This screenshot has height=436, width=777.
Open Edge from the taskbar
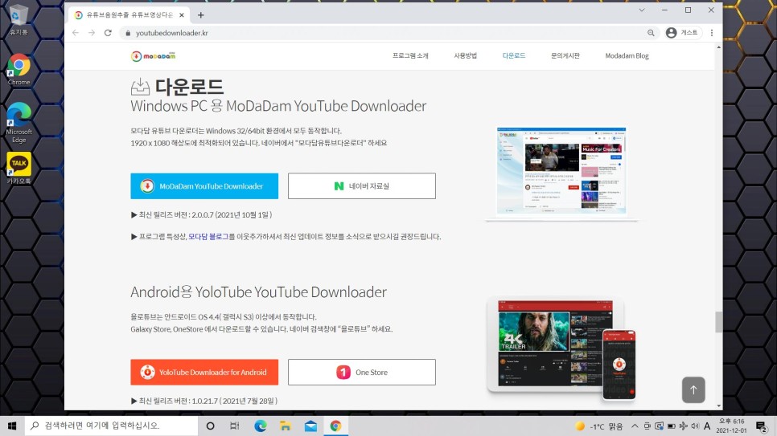click(260, 426)
